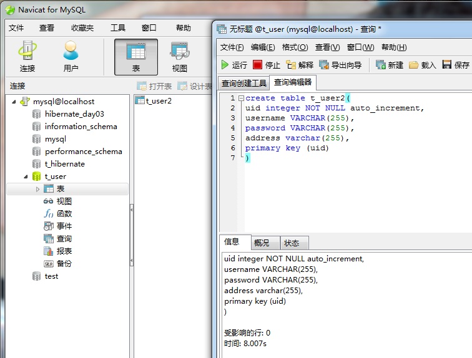
Task: Open the query window 帮助(H) menu
Action: [x=394, y=47]
